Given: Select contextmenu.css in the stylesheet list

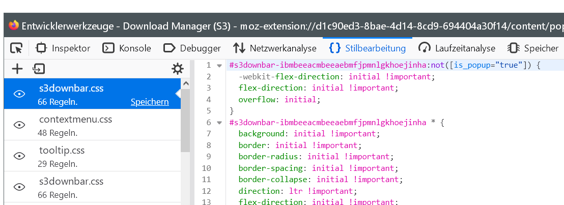Looking at the screenshot, I should (92, 125).
